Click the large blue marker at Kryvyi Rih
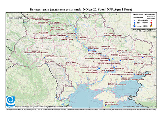The image size is (162, 114). 99,68
